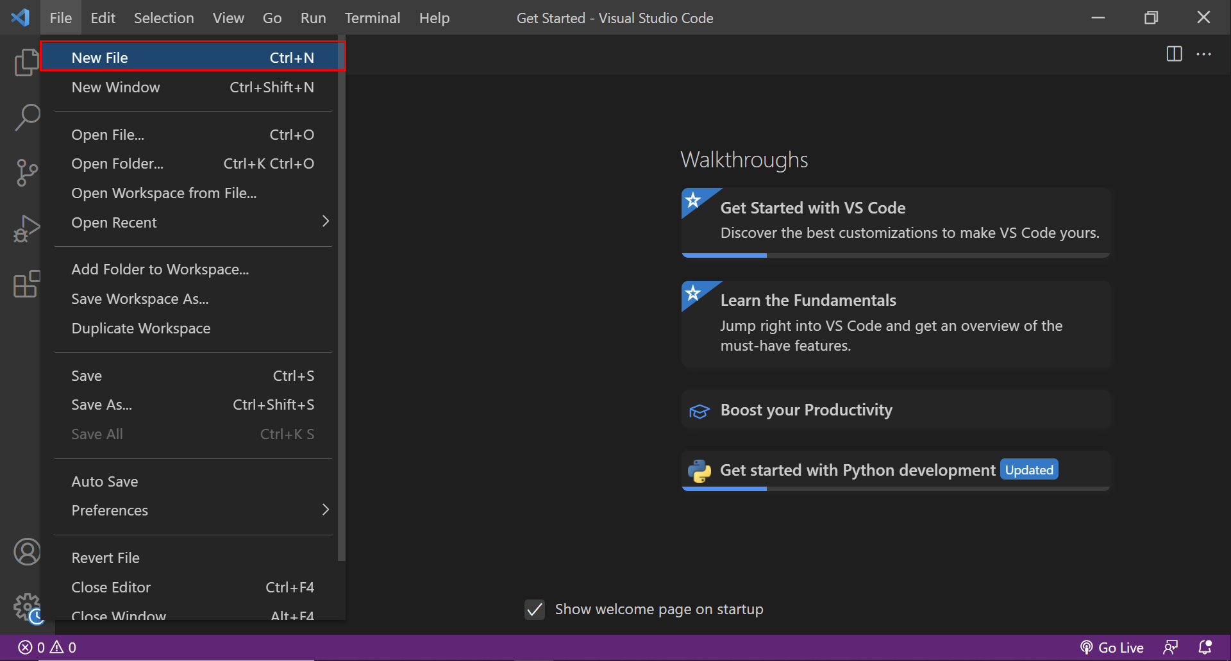Start Go Live server
This screenshot has height=661, width=1231.
1112,648
